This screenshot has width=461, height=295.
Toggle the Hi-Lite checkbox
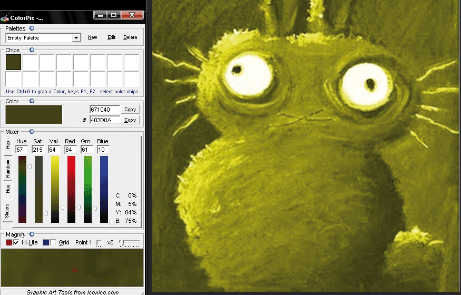(x=16, y=242)
